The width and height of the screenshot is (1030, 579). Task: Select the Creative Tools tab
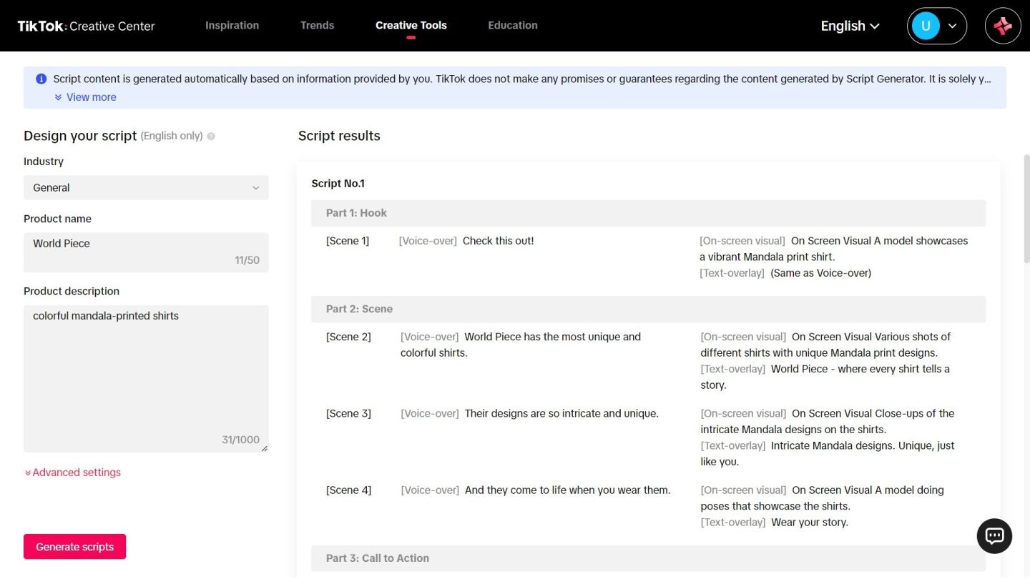point(411,26)
